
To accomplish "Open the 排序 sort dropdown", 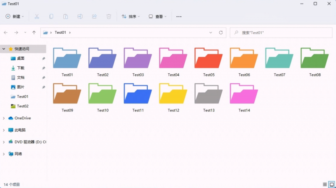I will pos(130,17).
